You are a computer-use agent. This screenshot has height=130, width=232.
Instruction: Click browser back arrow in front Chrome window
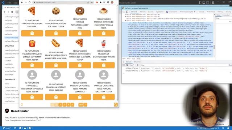click(22, 3)
